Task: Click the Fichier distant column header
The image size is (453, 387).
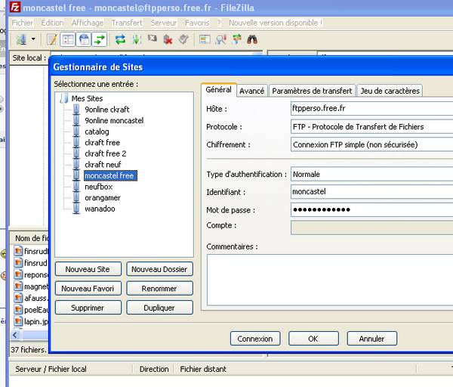Action: tap(294, 369)
